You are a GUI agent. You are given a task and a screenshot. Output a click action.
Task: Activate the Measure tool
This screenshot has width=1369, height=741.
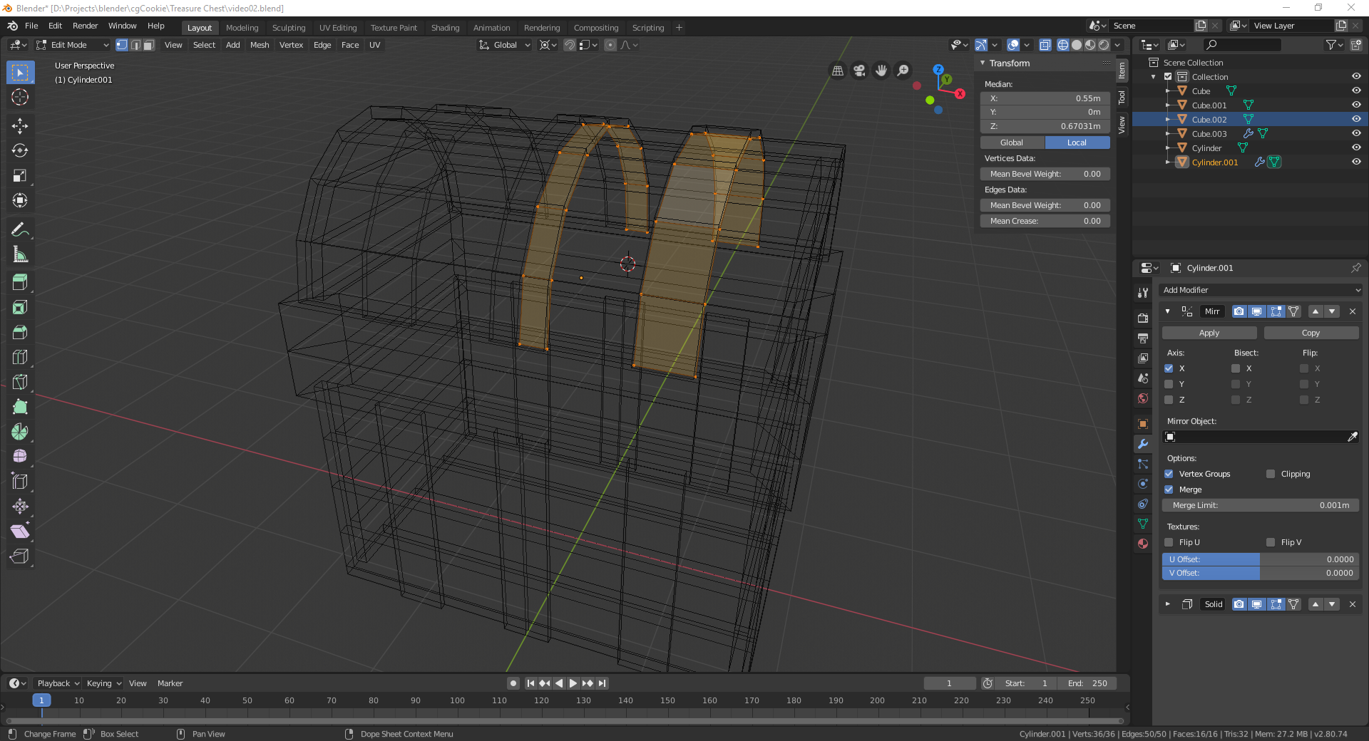[20, 254]
